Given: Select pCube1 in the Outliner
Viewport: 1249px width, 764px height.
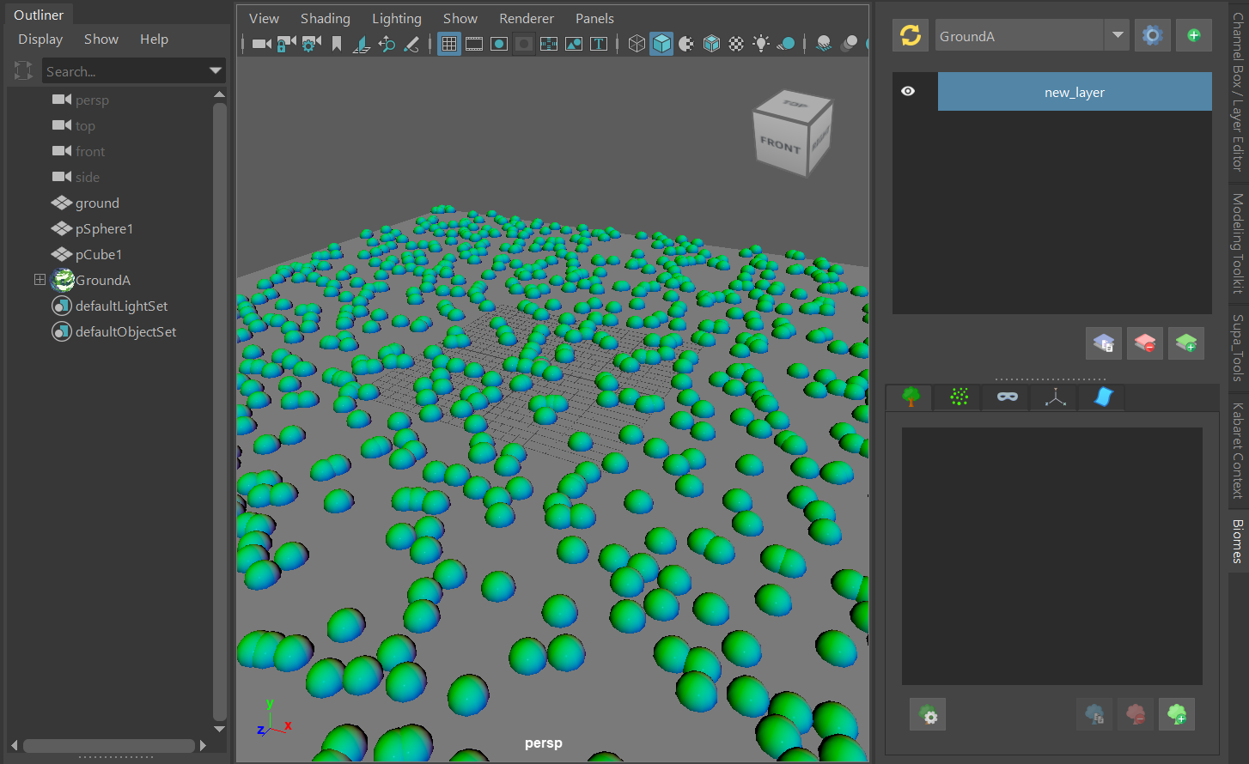Looking at the screenshot, I should (x=99, y=255).
